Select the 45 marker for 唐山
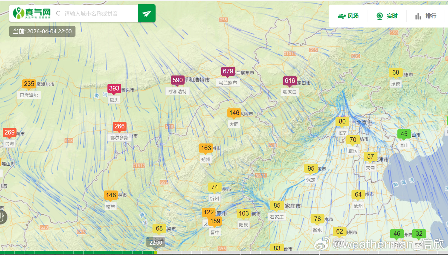448x255 pixels. click(404, 134)
